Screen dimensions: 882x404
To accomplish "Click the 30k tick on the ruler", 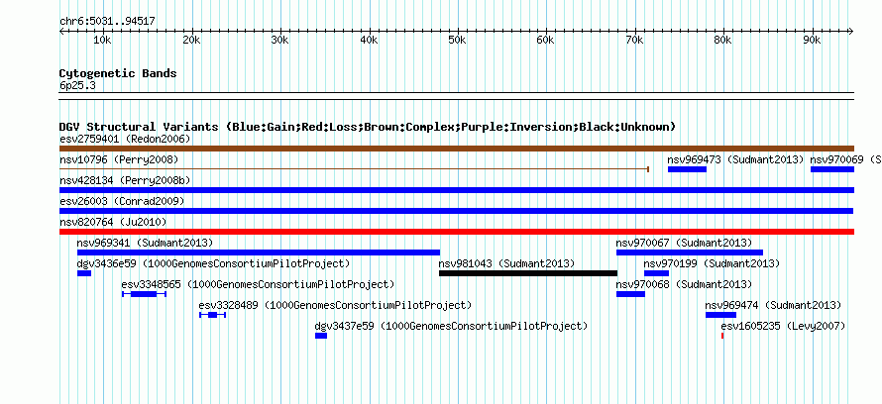I will pos(280,40).
